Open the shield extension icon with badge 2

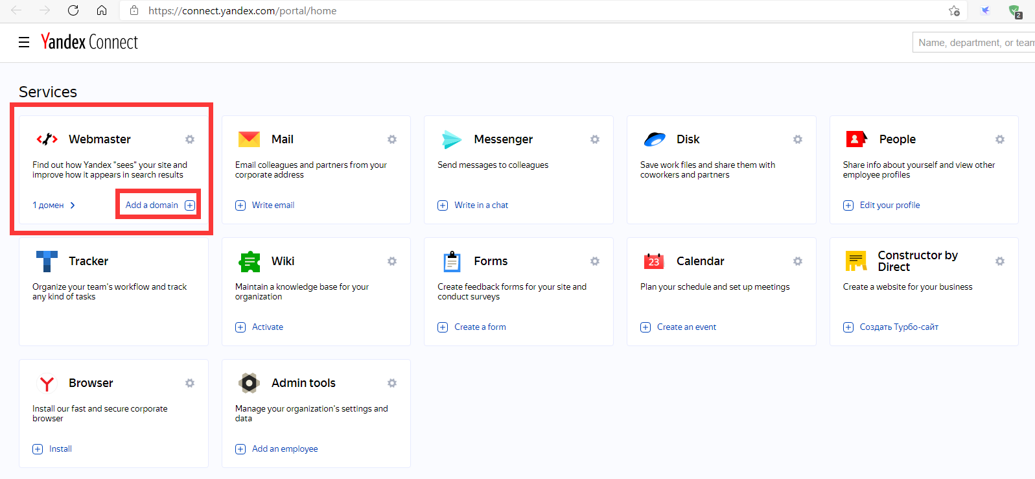[1015, 10]
